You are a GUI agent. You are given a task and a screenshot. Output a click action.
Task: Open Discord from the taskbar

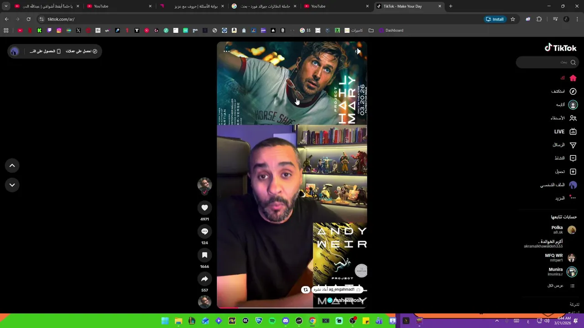[x=286, y=321]
